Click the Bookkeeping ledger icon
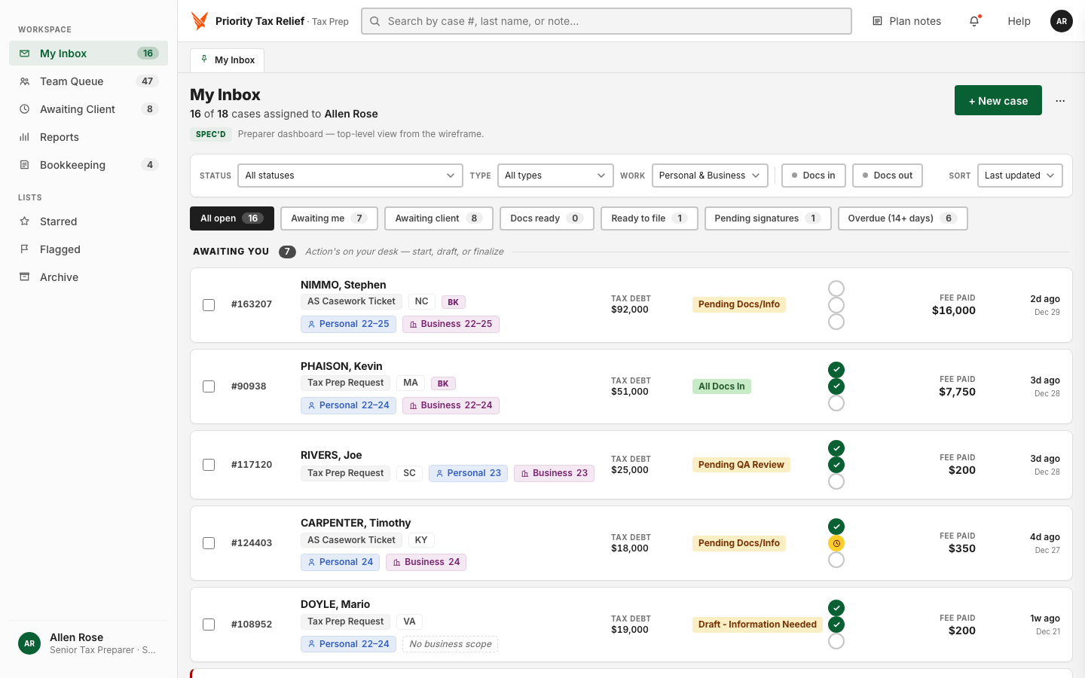 (x=25, y=165)
